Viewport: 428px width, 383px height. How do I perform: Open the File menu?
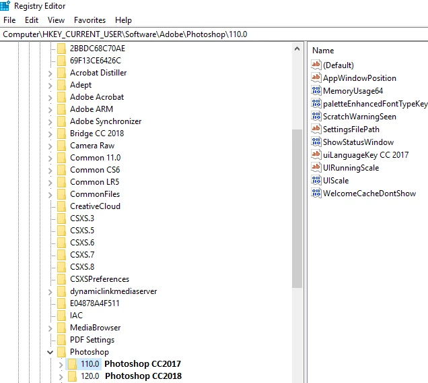point(9,20)
